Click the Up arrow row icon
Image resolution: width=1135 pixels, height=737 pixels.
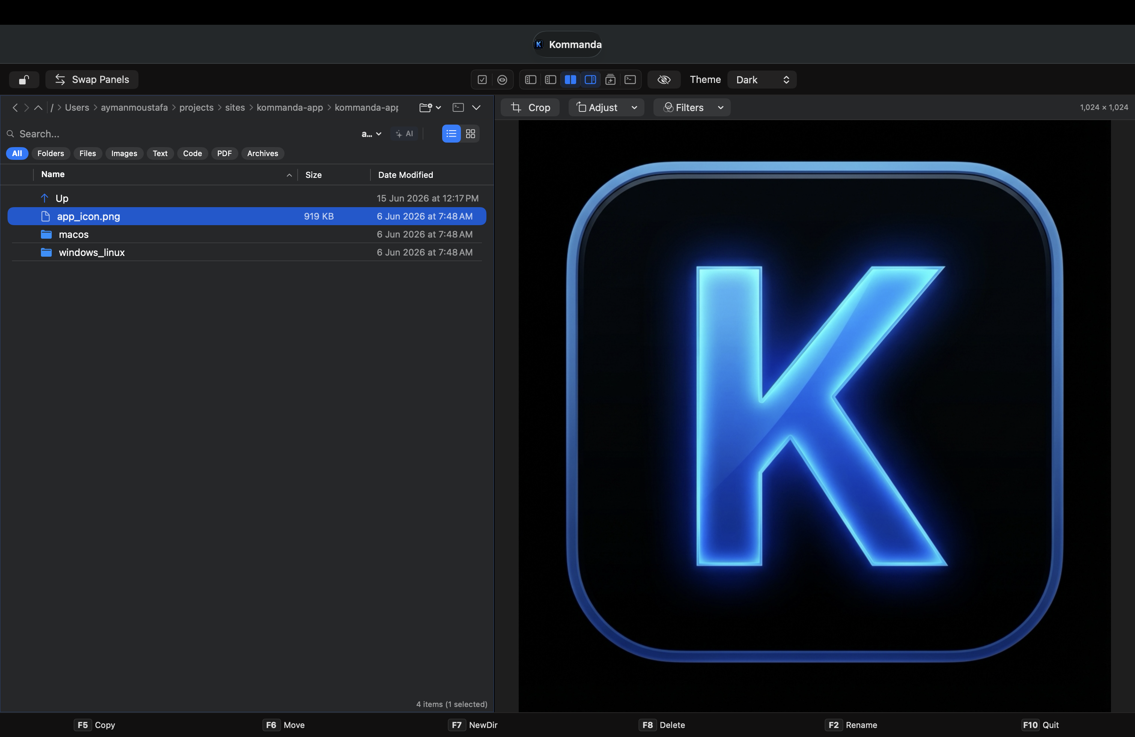tap(44, 198)
